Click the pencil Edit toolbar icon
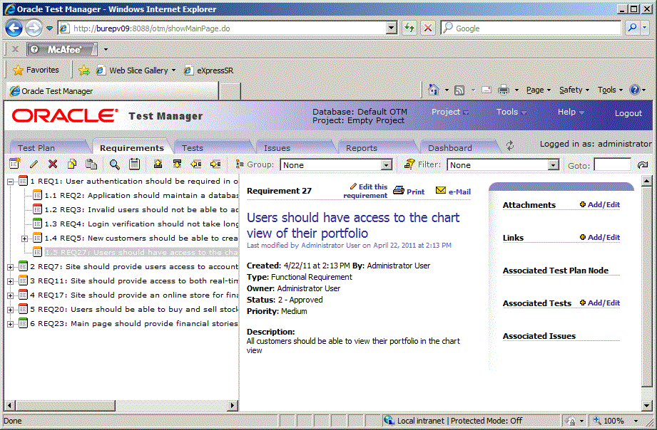Image resolution: width=657 pixels, height=430 pixels. (34, 164)
